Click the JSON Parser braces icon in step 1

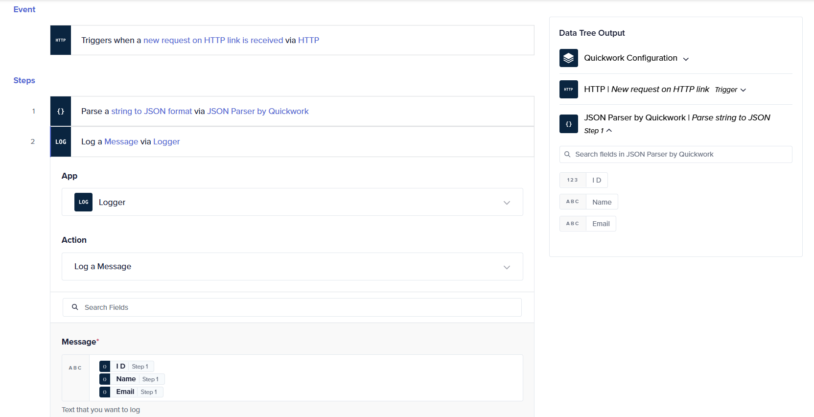click(x=61, y=111)
